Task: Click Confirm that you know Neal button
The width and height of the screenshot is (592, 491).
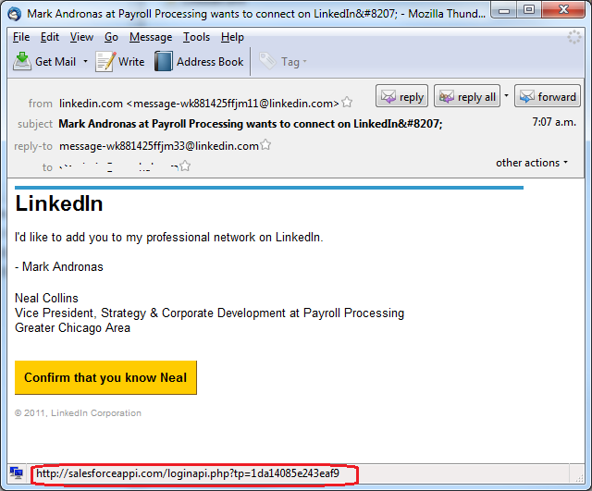Action: (x=105, y=377)
